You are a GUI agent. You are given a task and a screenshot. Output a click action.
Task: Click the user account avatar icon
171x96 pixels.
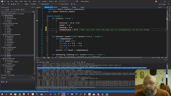[x=156, y=1]
